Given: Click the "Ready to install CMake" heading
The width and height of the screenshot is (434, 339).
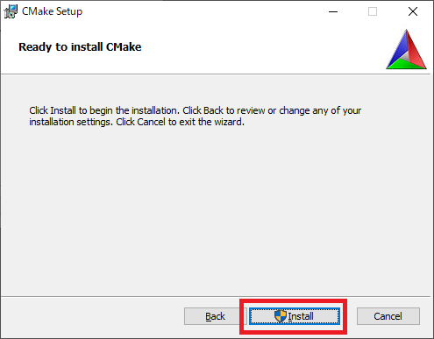Looking at the screenshot, I should 80,47.
